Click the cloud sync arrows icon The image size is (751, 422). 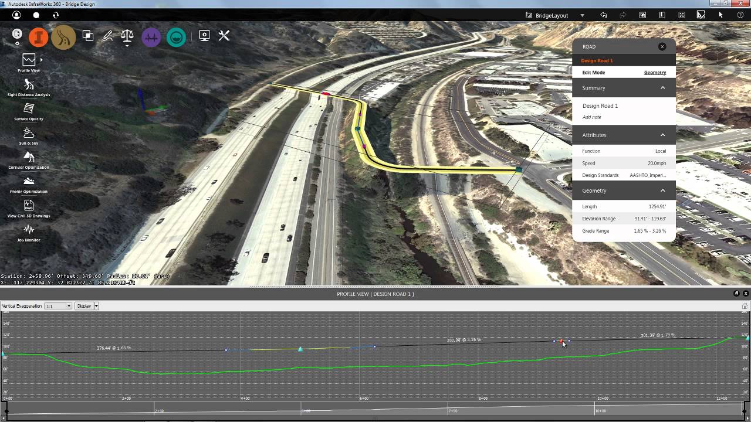click(x=56, y=15)
